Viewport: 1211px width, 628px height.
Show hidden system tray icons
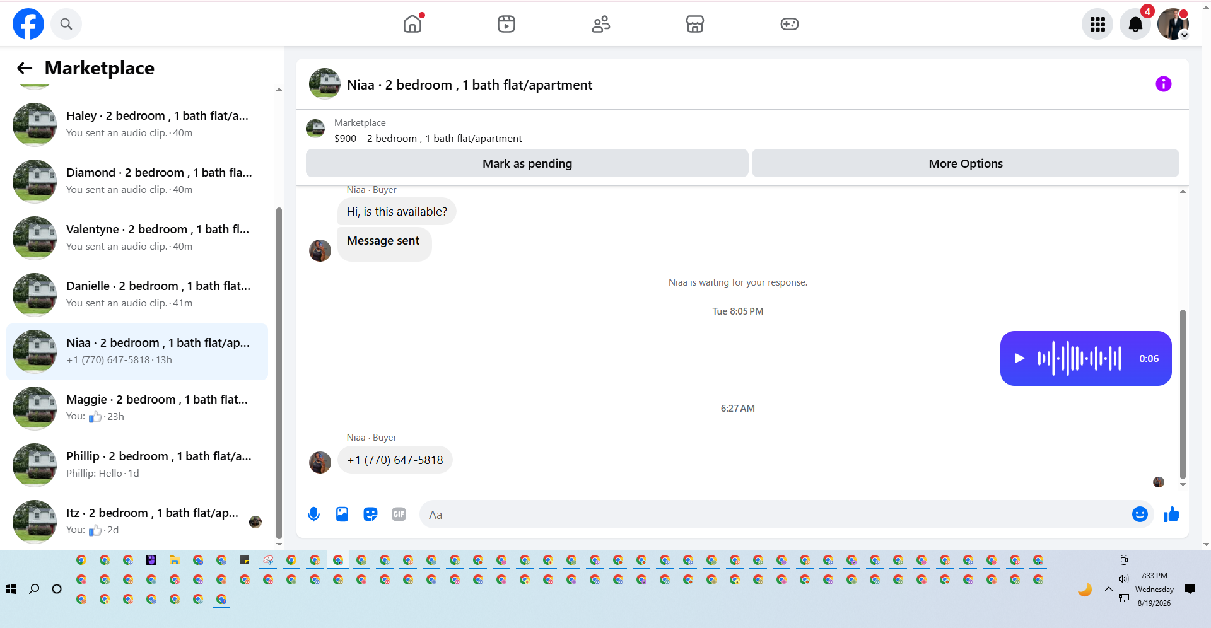point(1109,589)
